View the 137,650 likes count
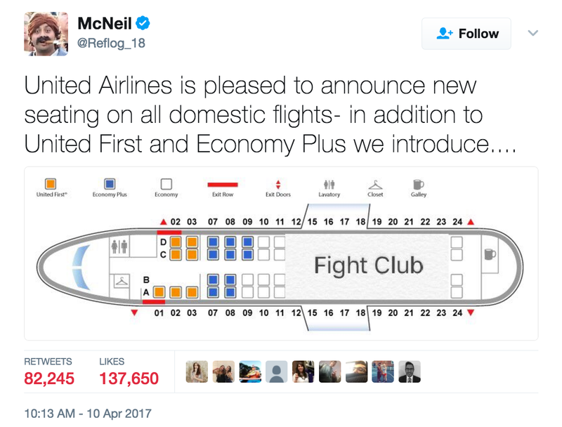Image resolution: width=562 pixels, height=427 pixels. pyautogui.click(x=129, y=379)
